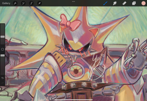
Task: Select the Selection S-shaped tool
Action: pyautogui.click(x=31, y=3)
